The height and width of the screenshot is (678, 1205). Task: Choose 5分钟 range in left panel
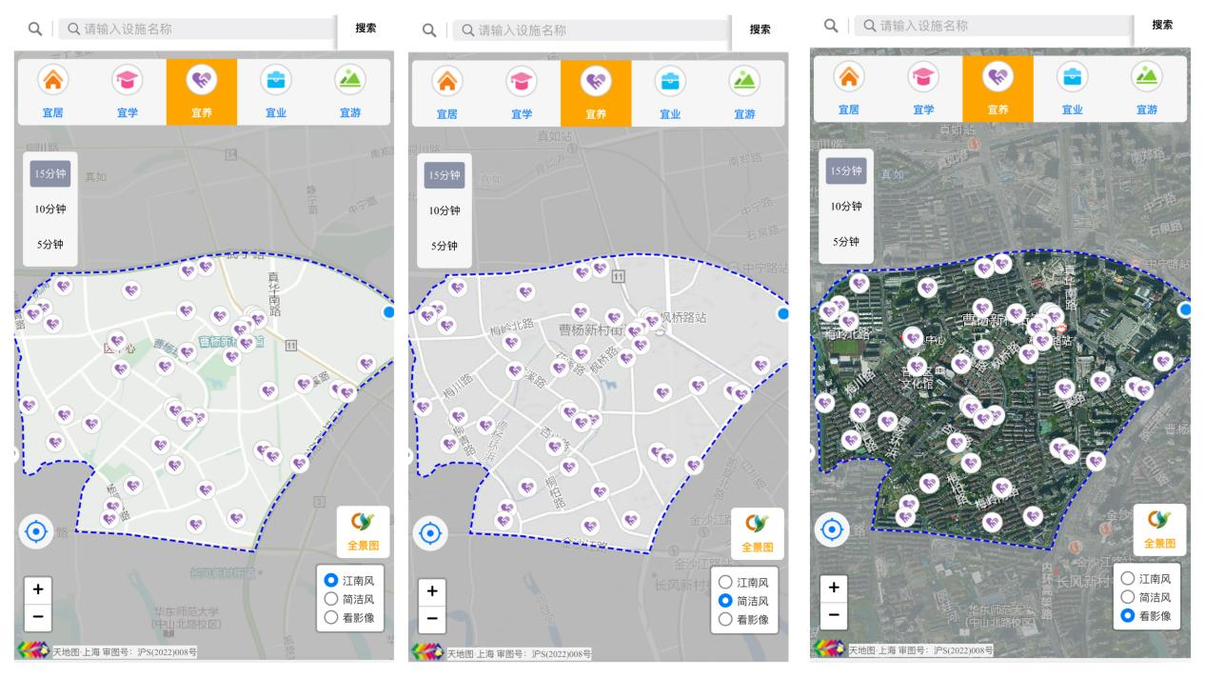pos(52,245)
